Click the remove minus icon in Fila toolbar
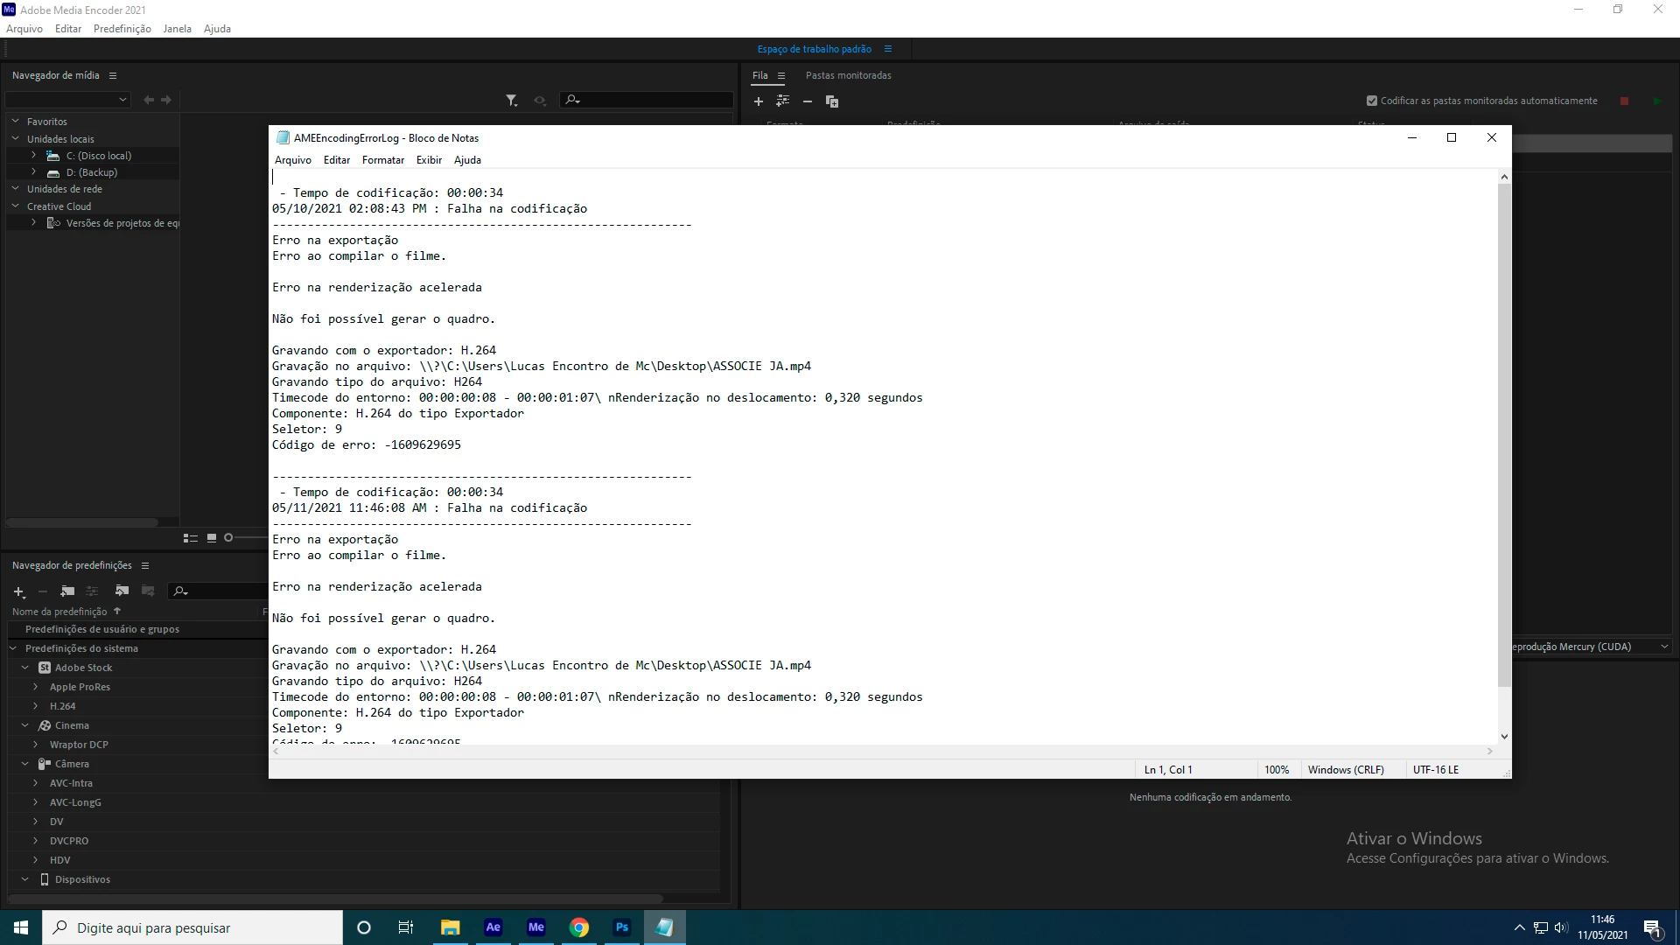Screen dimensions: 1680x945 tap(808, 101)
